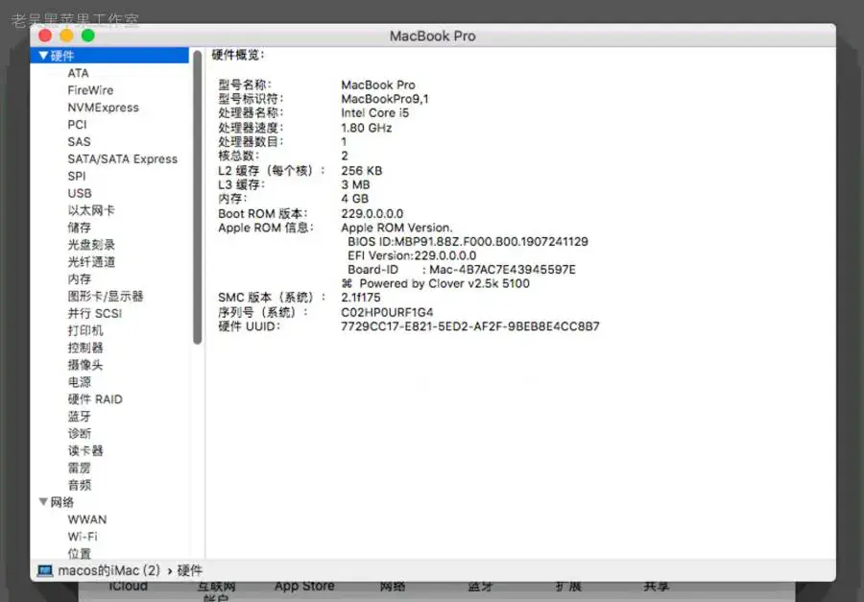Click App Store in the background window
This screenshot has height=602, width=864.
tap(304, 587)
